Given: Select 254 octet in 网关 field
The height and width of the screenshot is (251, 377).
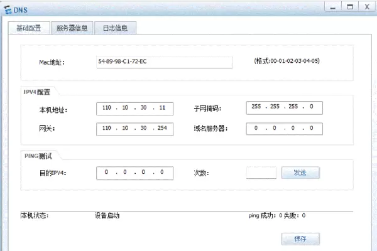Looking at the screenshot, I should click(x=162, y=129).
